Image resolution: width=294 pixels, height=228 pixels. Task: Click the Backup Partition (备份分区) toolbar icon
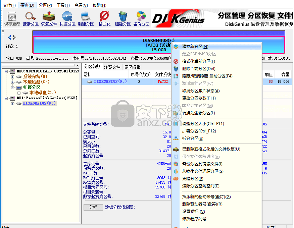click(x=141, y=19)
